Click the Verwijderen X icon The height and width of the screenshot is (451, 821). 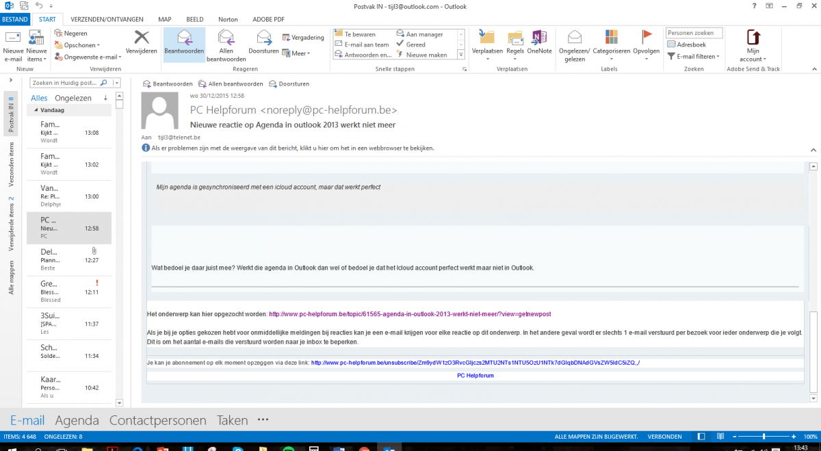coord(142,37)
